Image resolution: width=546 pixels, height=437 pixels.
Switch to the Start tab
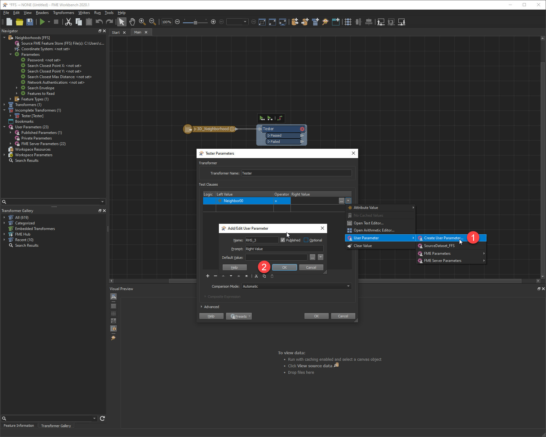pyautogui.click(x=116, y=33)
